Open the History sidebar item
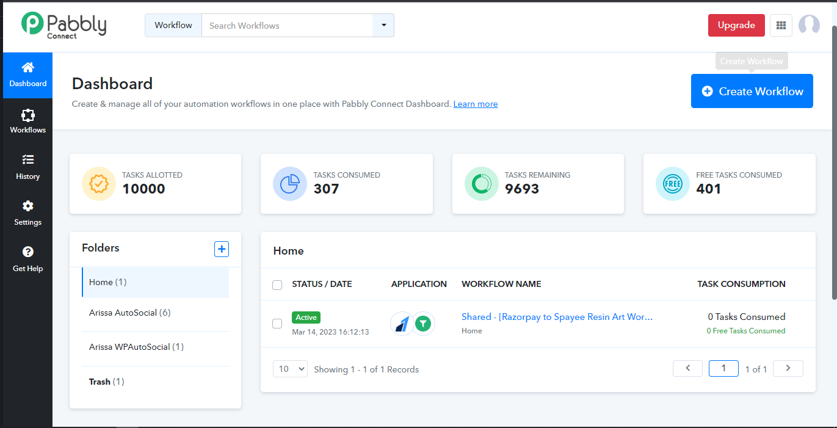Viewport: 837px width, 428px height. click(27, 167)
